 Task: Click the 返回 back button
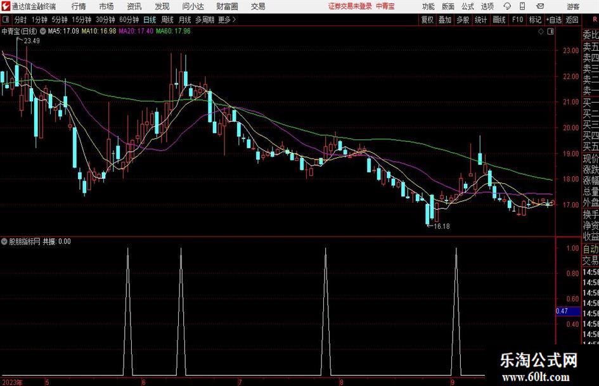point(572,20)
